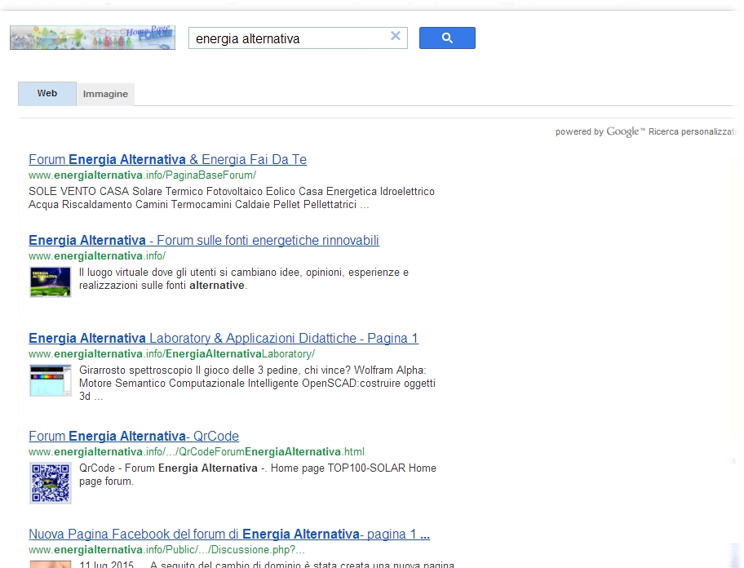Click the green URL www.energialternativa.info/ under second result
The image size is (744, 568).
97,255
